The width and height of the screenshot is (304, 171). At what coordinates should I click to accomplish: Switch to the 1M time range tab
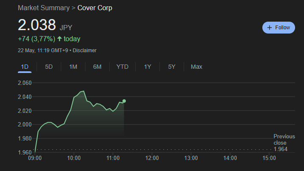tap(73, 67)
